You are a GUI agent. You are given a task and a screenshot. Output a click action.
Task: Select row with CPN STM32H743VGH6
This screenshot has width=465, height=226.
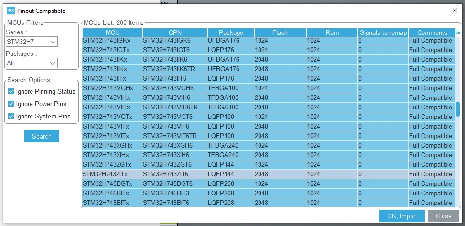coord(269,88)
